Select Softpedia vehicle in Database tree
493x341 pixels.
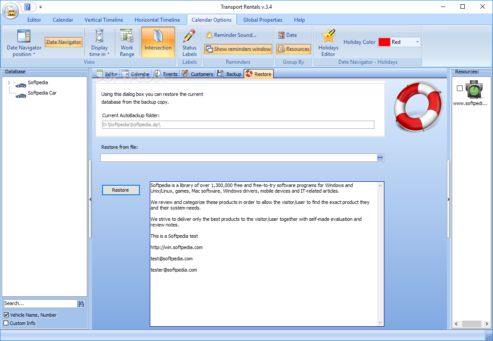(x=38, y=82)
